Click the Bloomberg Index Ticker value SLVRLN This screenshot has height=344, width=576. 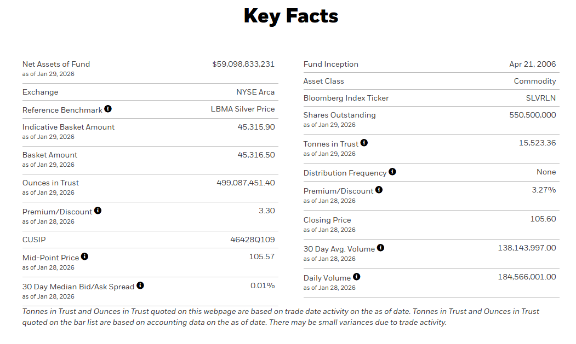(x=540, y=98)
